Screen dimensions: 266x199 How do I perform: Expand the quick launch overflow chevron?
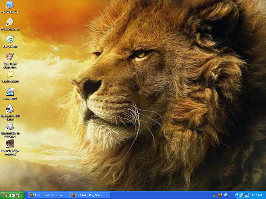tap(232, 194)
